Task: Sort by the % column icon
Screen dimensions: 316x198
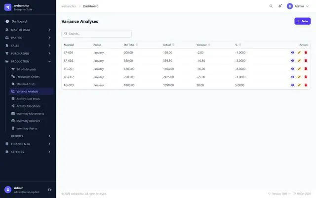Action: (240, 45)
